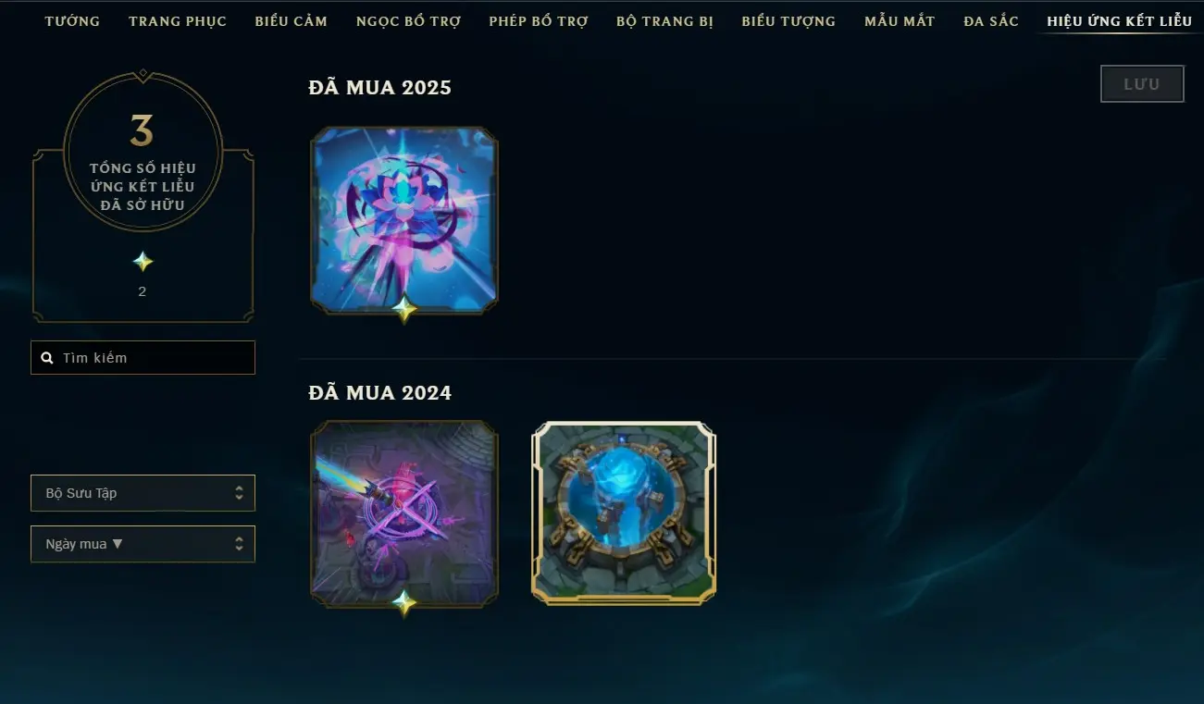Viewport: 1204px width, 704px height.
Task: Open the Ngọc Bổ Trợ tab
Action: pos(408,21)
